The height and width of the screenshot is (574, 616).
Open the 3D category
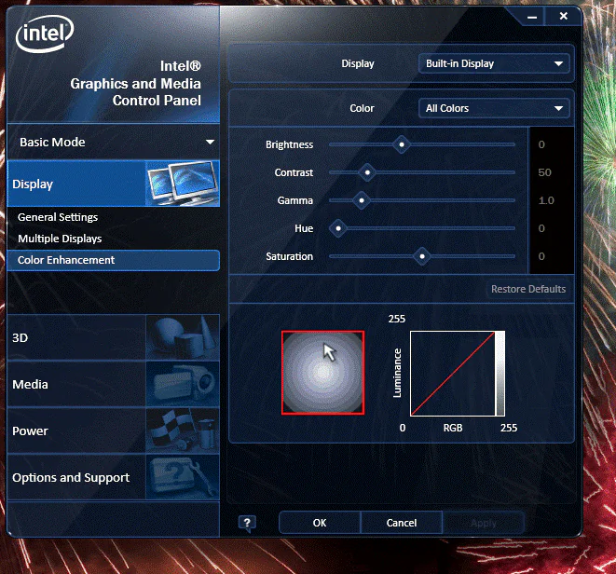114,337
